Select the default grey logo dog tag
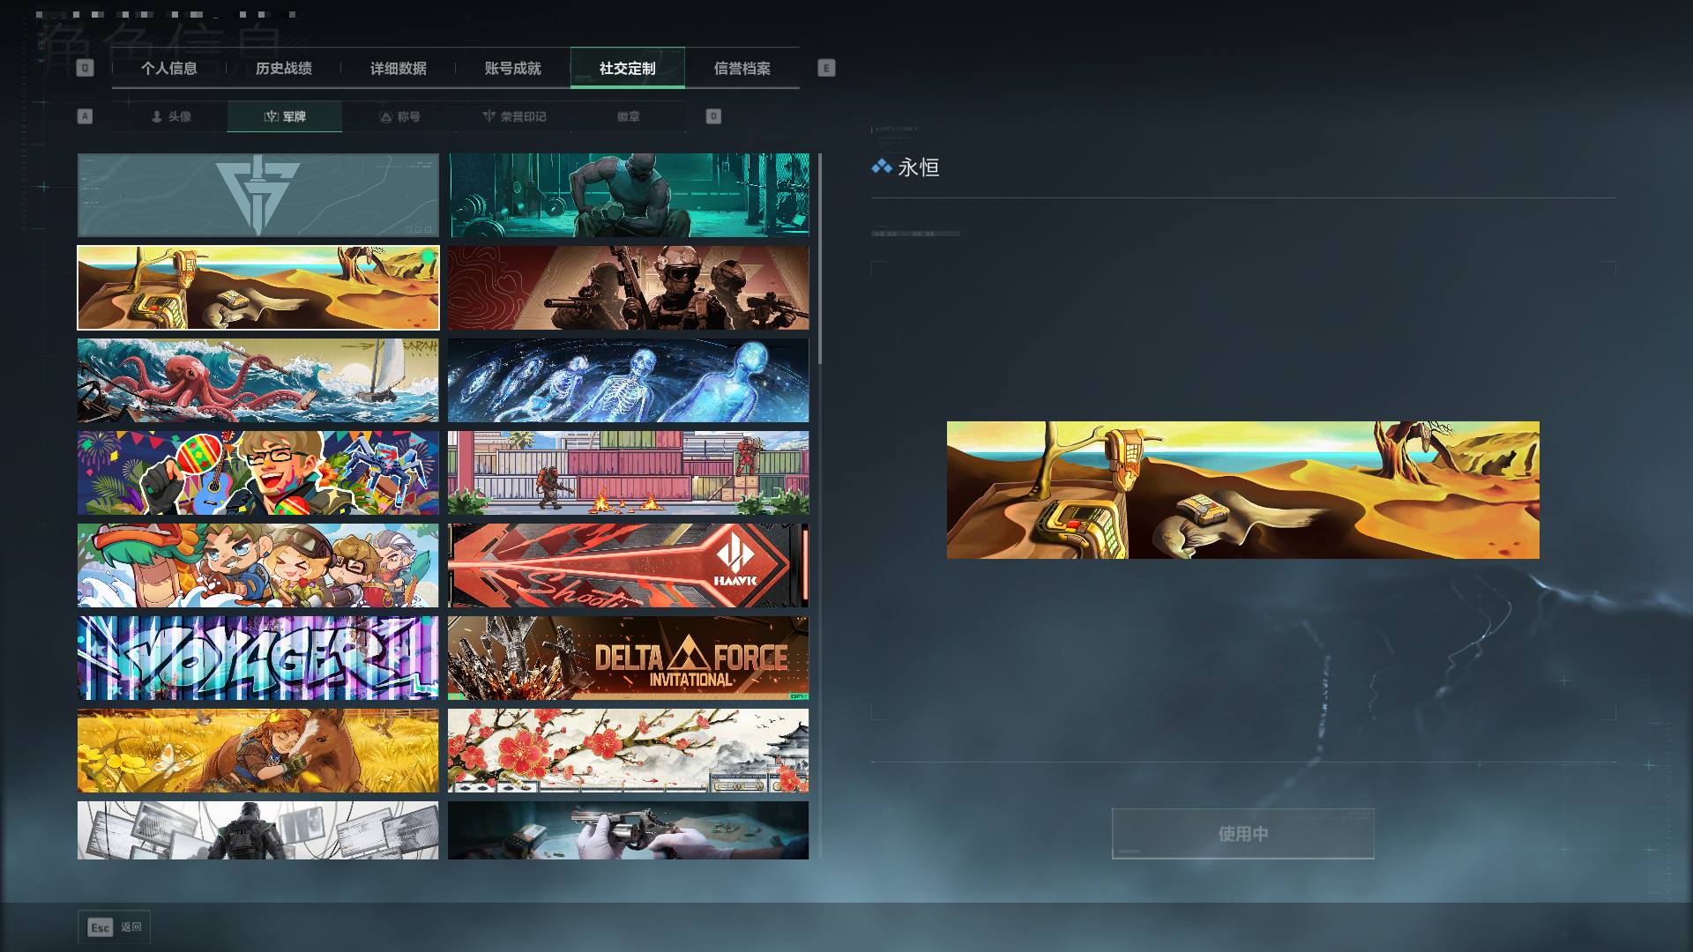The width and height of the screenshot is (1693, 952). pos(258,196)
